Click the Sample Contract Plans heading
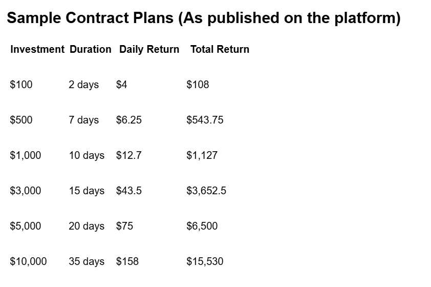 click(x=203, y=18)
